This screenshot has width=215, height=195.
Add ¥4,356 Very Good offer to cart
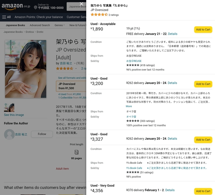[x=203, y=191]
